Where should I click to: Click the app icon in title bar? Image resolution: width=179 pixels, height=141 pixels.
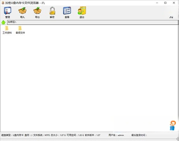(x=3, y=3)
